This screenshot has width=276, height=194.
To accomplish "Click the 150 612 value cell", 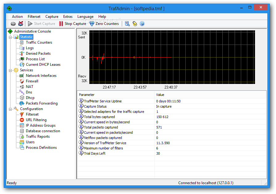I will [x=162, y=117].
